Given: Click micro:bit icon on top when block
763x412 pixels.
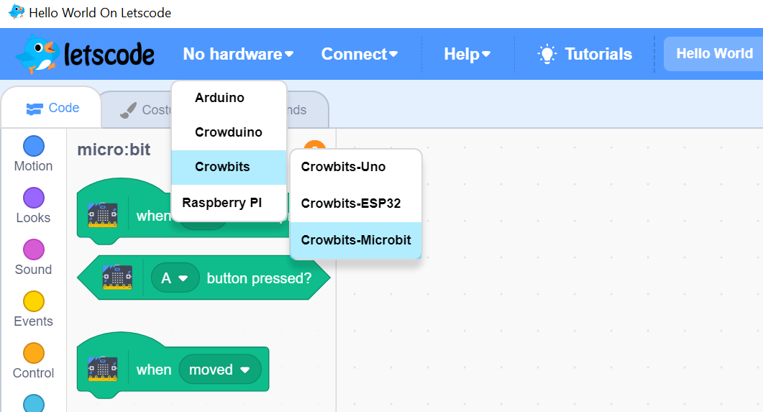Looking at the screenshot, I should click(103, 215).
